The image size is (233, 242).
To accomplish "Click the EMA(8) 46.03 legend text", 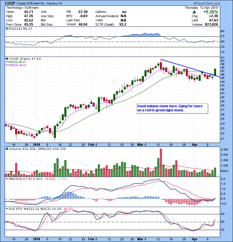I will [x=17, y=65].
